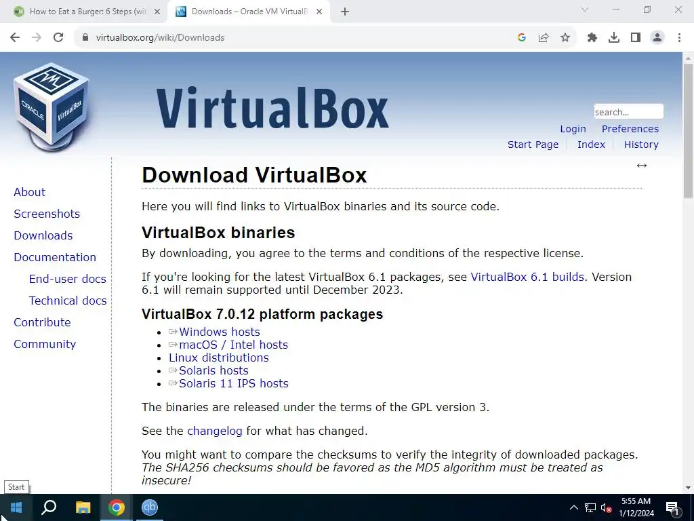Viewport: 694px width, 521px height.
Task: Open Chrome downloads tray icon
Action: 614,38
